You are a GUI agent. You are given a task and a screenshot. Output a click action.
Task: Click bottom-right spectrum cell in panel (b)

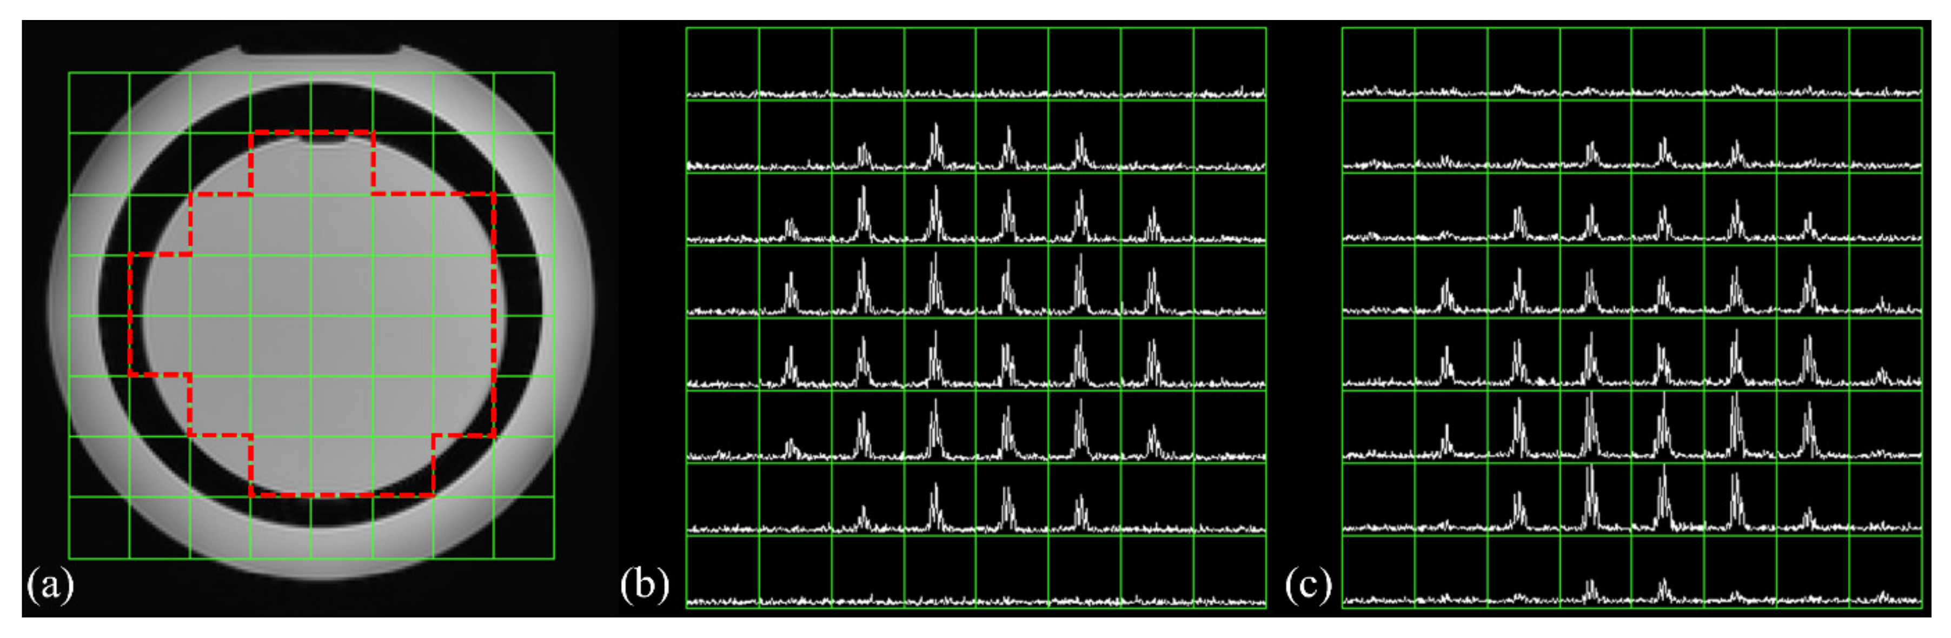[x=1230, y=572]
